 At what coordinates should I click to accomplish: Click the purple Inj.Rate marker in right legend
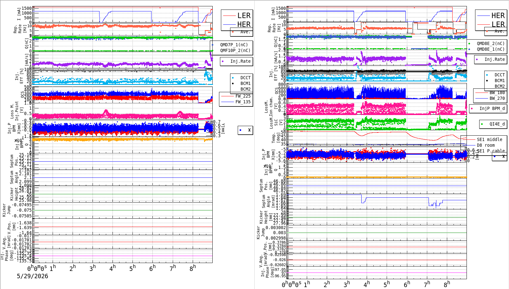477,59
